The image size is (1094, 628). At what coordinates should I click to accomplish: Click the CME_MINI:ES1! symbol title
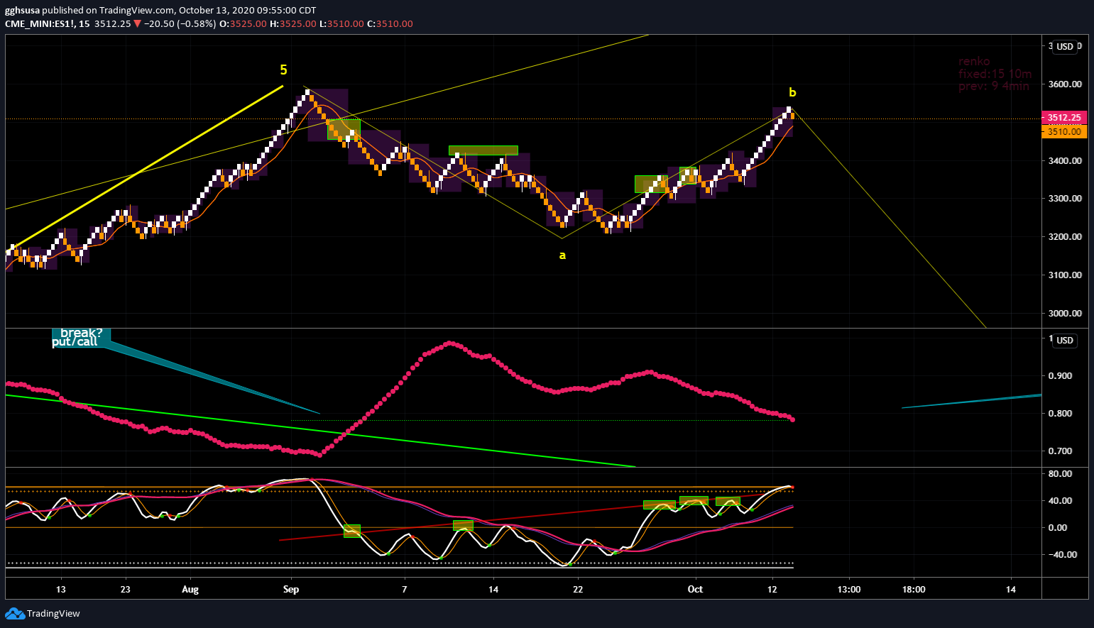click(x=39, y=23)
